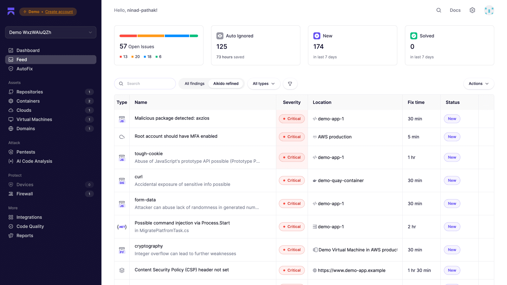This screenshot has height=285, width=507.
Task: Sort by Fix time column header
Action: click(x=416, y=102)
